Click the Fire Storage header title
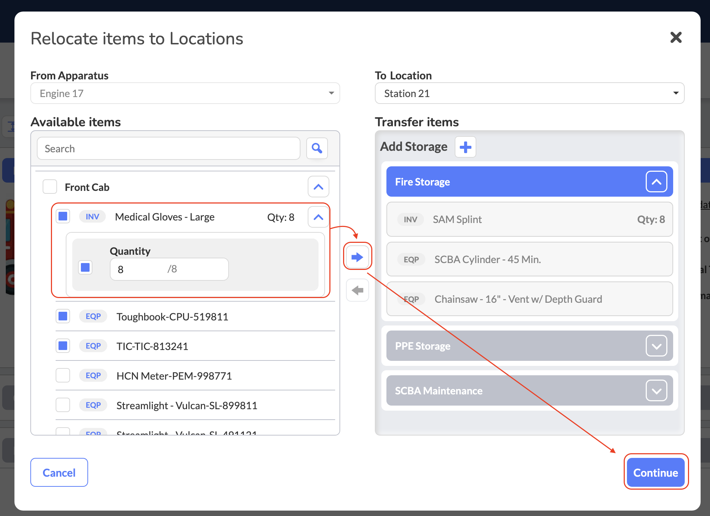 [x=423, y=182]
